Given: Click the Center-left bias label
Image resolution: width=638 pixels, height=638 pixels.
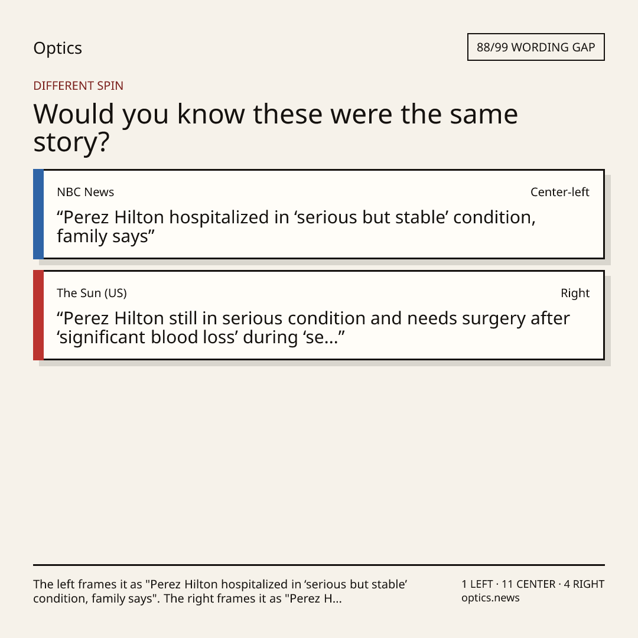Looking at the screenshot, I should pyautogui.click(x=560, y=192).
